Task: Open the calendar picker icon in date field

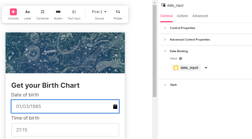Action: tap(115, 107)
